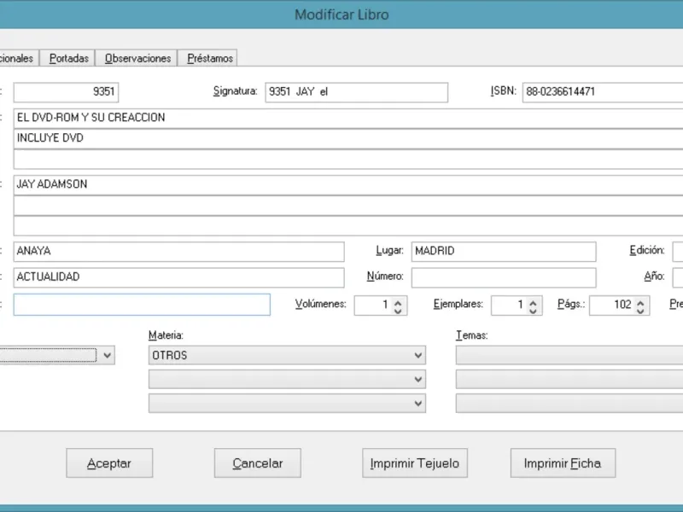Increase the Volúmenes value with up arrow
The width and height of the screenshot is (683, 512).
coord(399,300)
